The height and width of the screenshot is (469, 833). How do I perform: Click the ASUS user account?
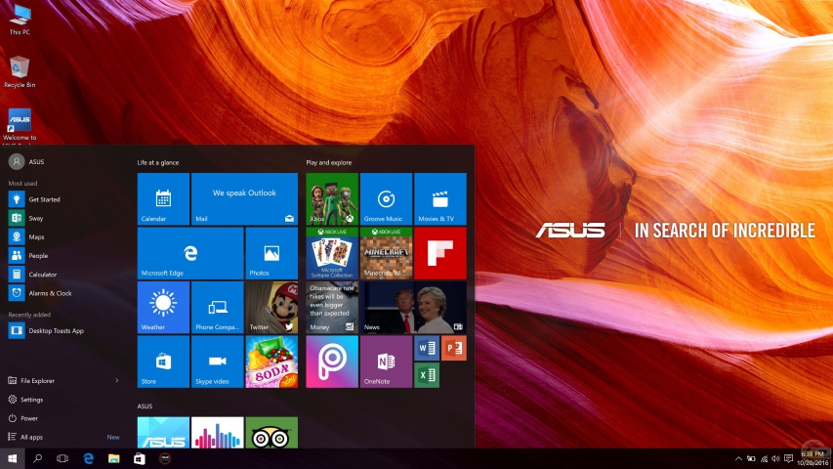click(x=26, y=161)
